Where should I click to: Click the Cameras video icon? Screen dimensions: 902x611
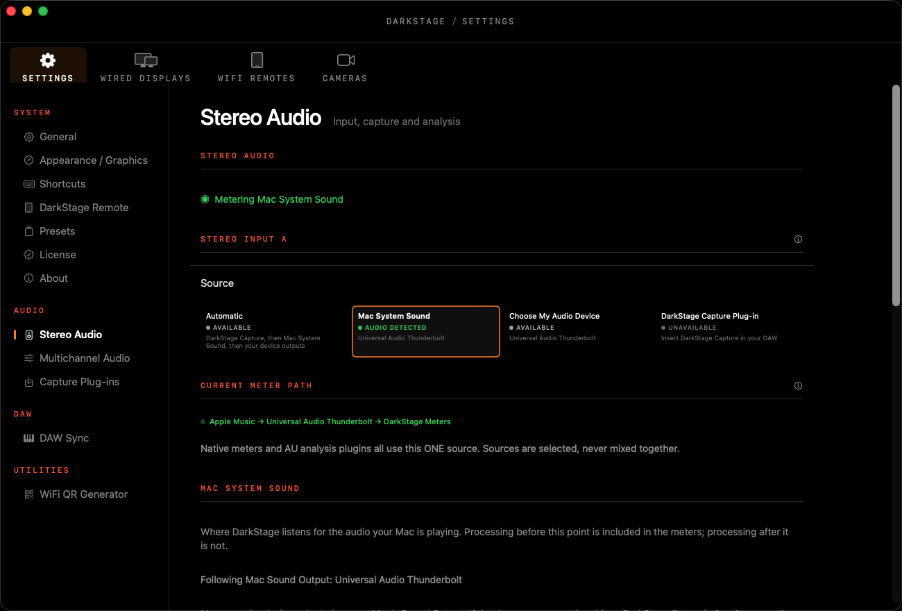pyautogui.click(x=346, y=60)
